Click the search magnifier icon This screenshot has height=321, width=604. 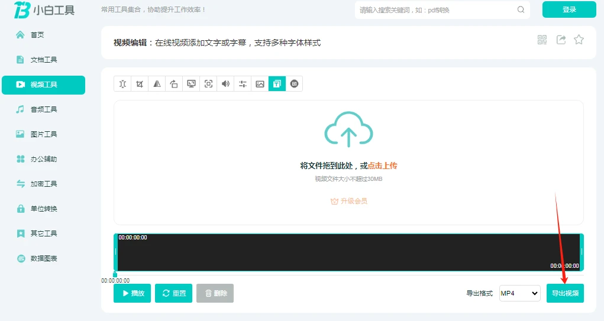pos(521,9)
